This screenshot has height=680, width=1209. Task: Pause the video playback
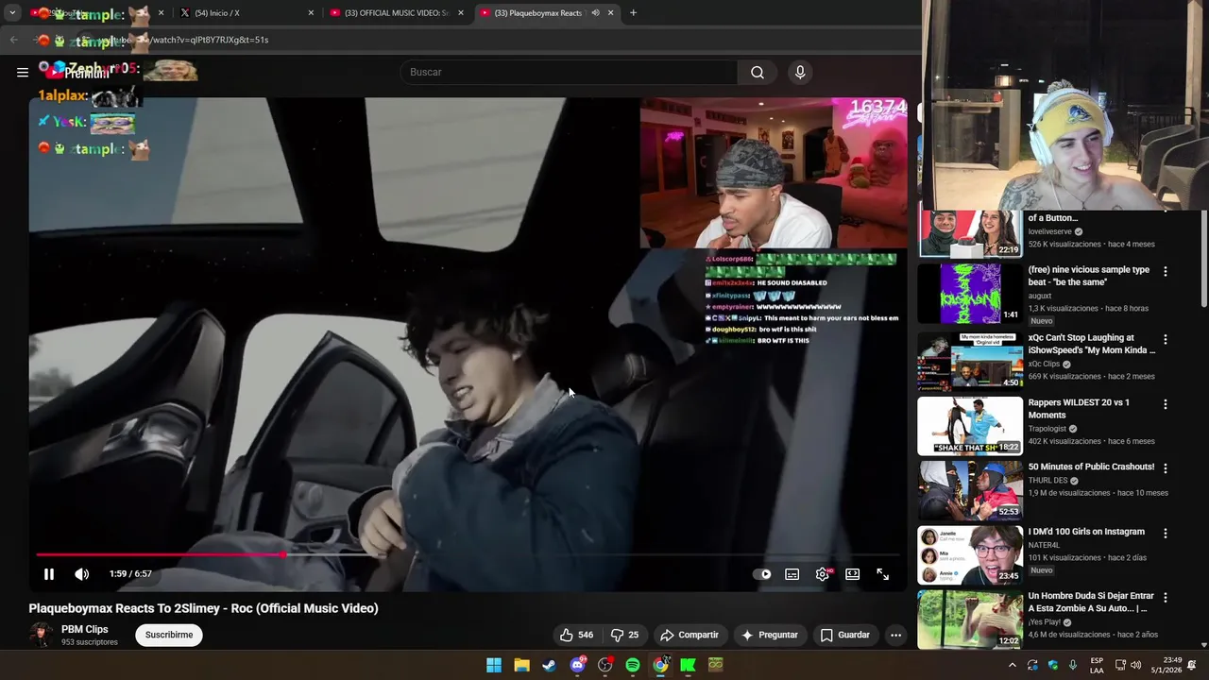coord(49,573)
